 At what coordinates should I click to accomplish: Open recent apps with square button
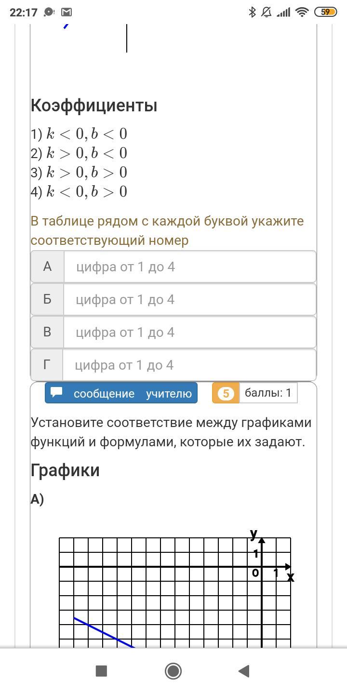[101, 671]
